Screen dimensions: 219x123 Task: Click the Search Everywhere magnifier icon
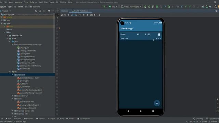pos(215,6)
